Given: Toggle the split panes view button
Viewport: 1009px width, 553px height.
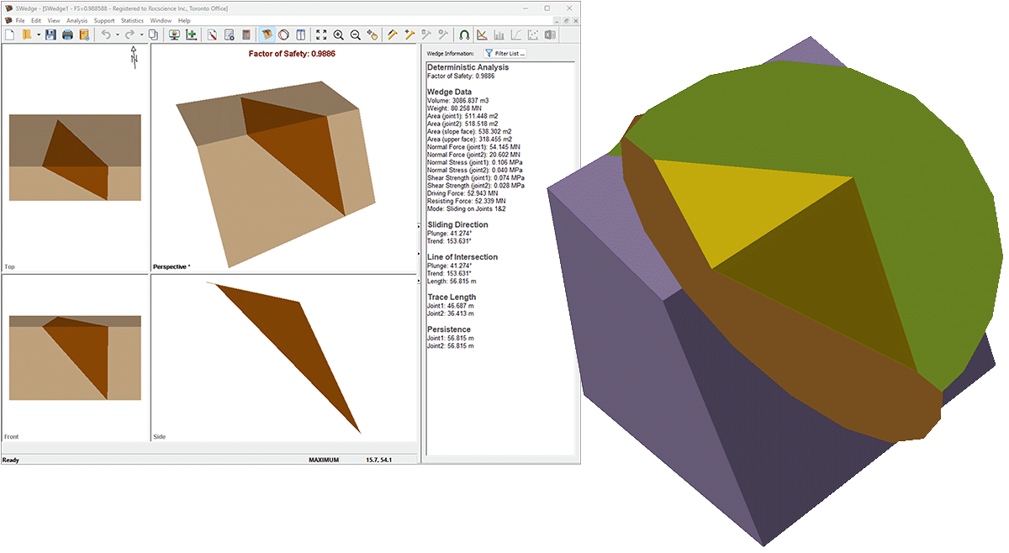Looking at the screenshot, I should click(300, 34).
